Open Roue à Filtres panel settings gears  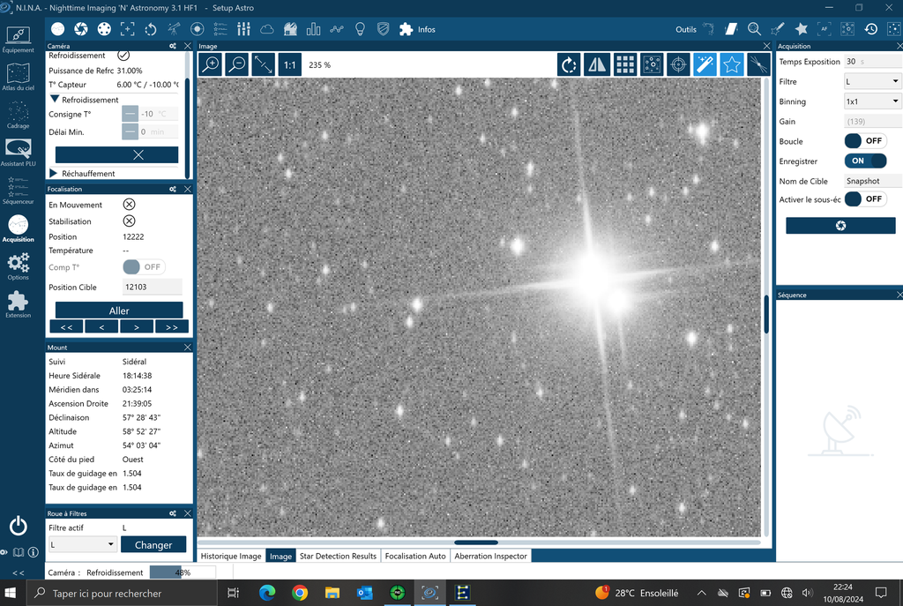(x=173, y=513)
